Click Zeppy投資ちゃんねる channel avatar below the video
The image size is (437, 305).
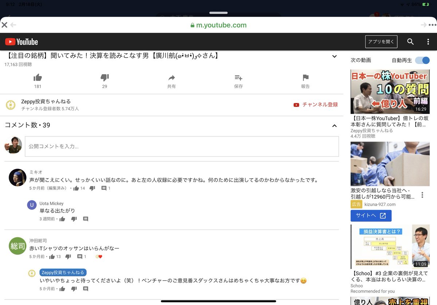(x=11, y=105)
